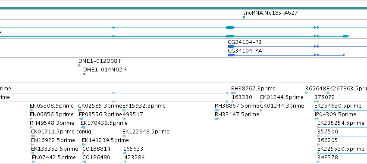Click the glyph under RH38767.3prime label
This screenshot has width=367, height=164.
click(x=234, y=93)
